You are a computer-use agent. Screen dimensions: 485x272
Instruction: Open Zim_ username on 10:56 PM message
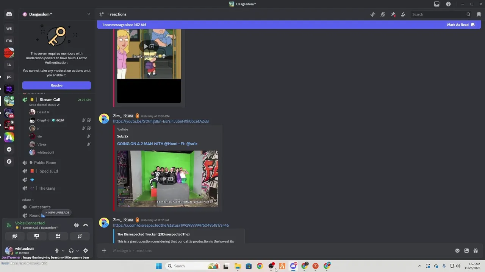(x=117, y=116)
